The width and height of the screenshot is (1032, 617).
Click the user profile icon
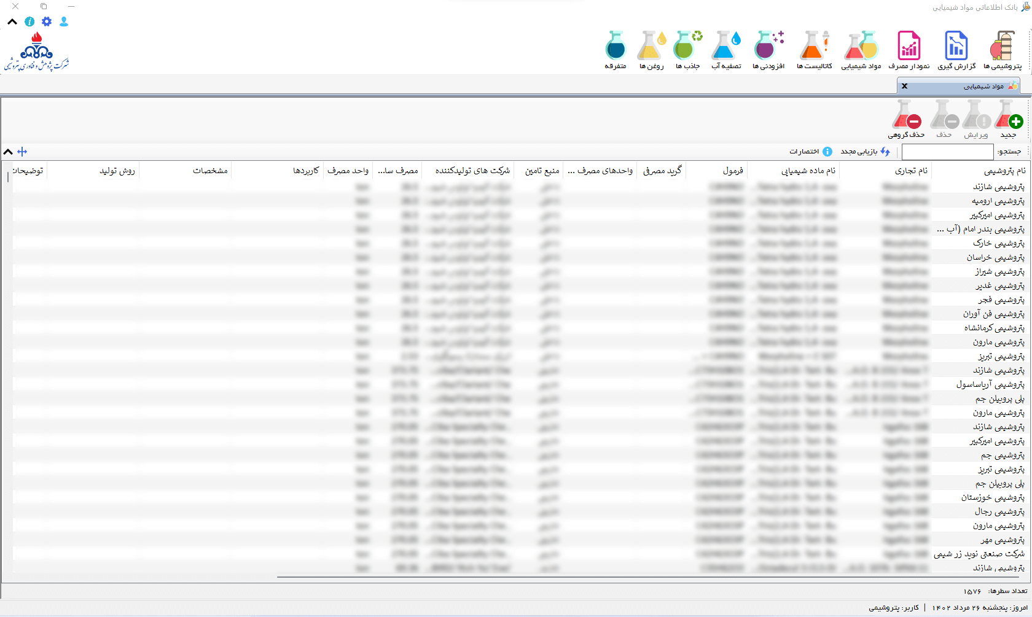(x=64, y=21)
